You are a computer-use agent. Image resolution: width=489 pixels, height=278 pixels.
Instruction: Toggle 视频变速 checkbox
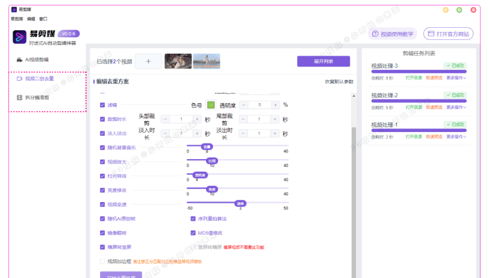tap(102, 204)
